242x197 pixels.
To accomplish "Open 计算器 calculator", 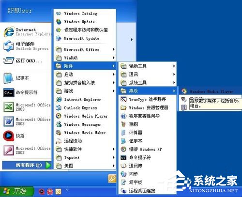I will click(148, 133).
